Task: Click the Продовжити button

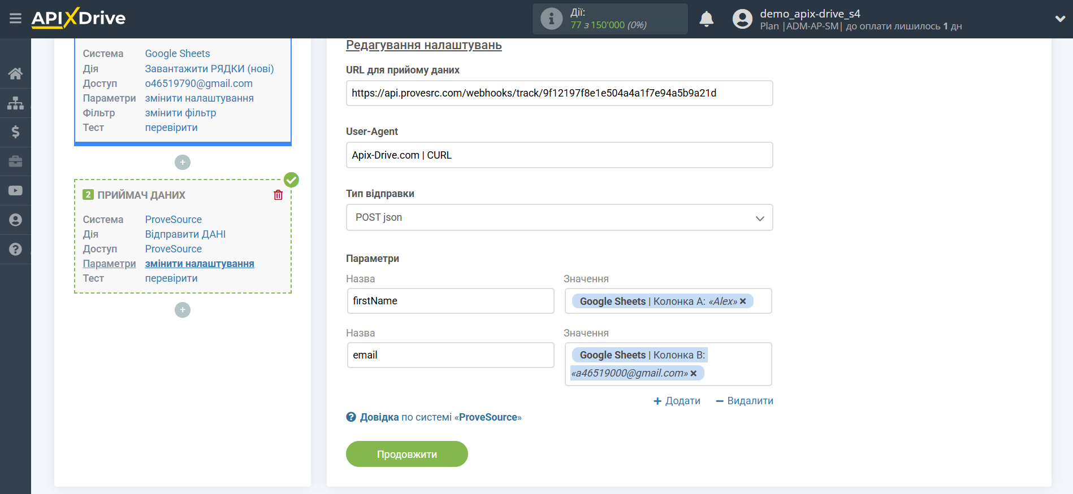Action: 407,454
